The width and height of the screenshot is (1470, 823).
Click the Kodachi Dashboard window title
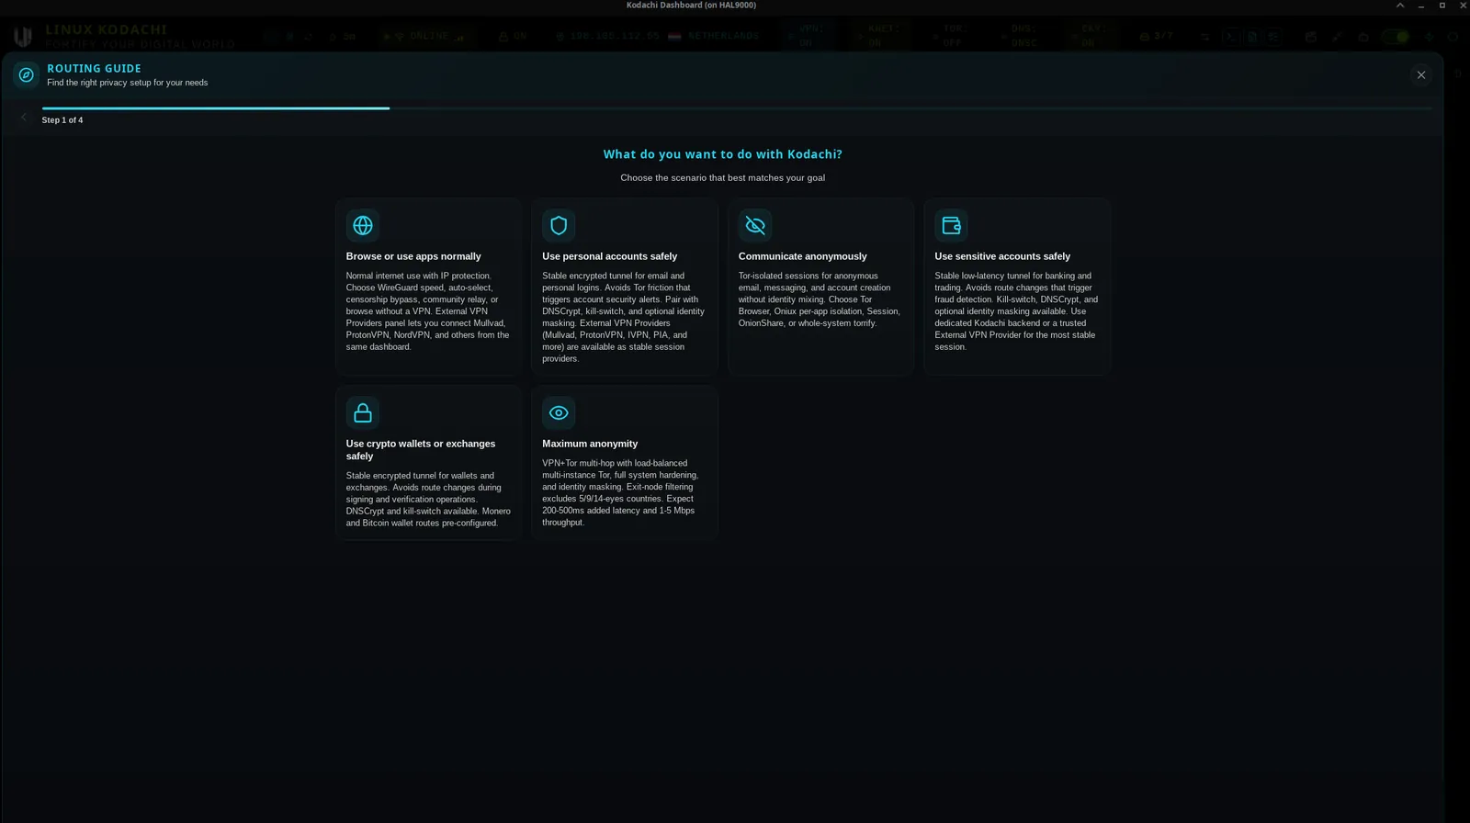[x=691, y=6]
